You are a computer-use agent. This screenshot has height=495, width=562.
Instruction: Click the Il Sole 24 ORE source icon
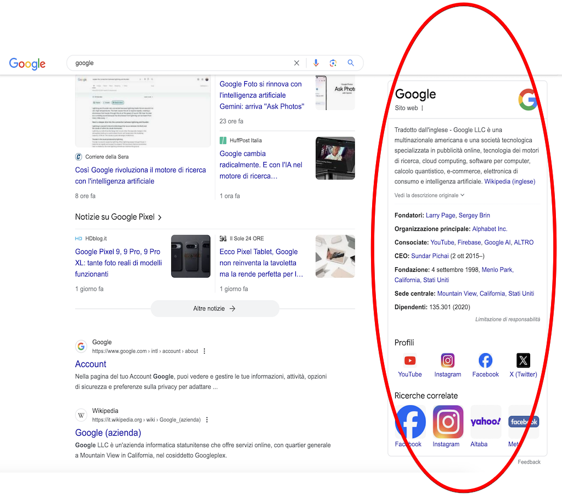[223, 238]
